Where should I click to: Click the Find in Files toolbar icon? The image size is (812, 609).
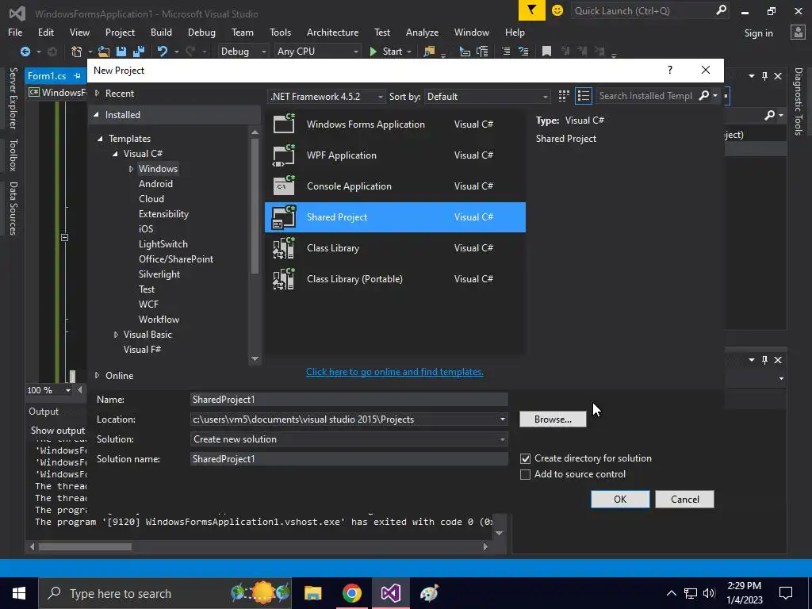[x=429, y=52]
